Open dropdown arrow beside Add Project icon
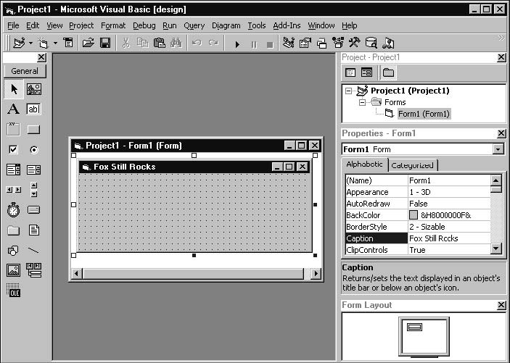The width and height of the screenshot is (510, 363). pos(30,43)
